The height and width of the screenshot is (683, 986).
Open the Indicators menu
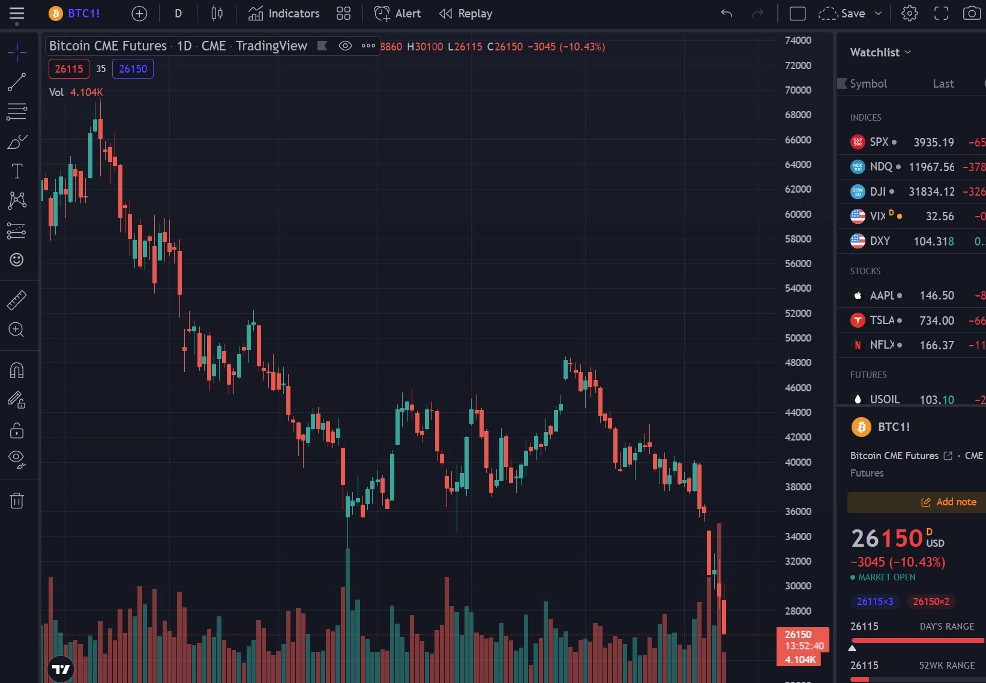[284, 13]
